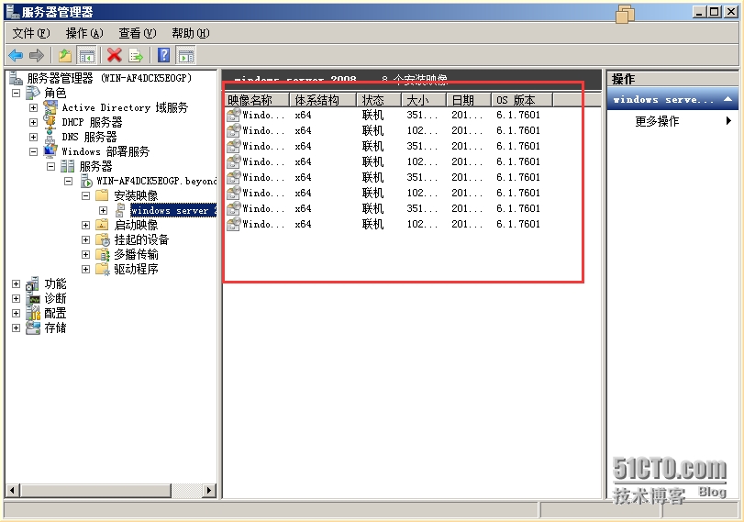Open the 查看(V) menu

point(137,33)
